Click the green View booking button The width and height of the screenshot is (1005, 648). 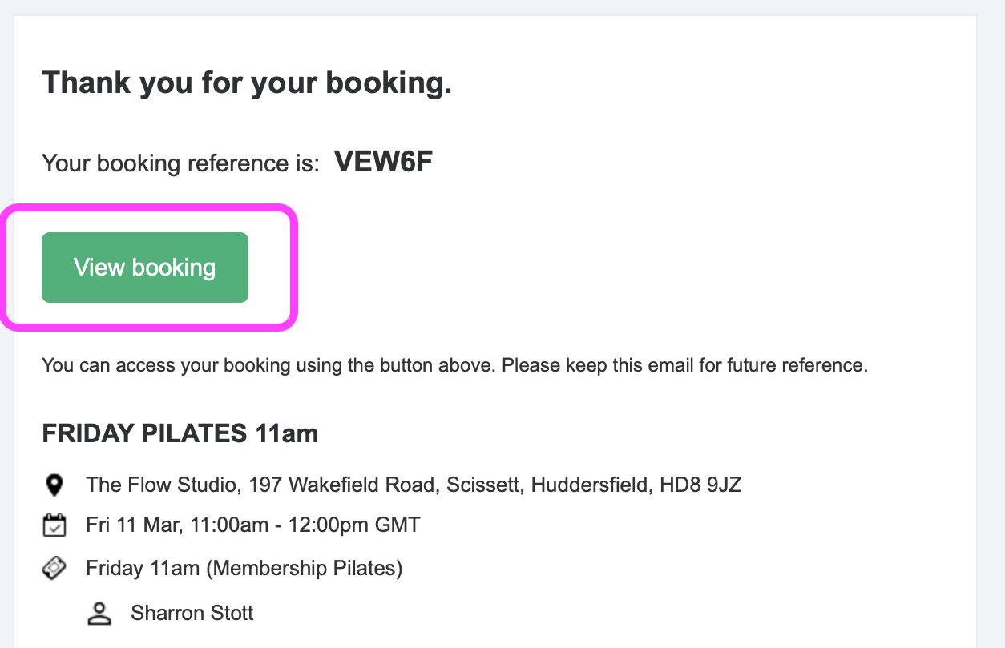pyautogui.click(x=145, y=268)
